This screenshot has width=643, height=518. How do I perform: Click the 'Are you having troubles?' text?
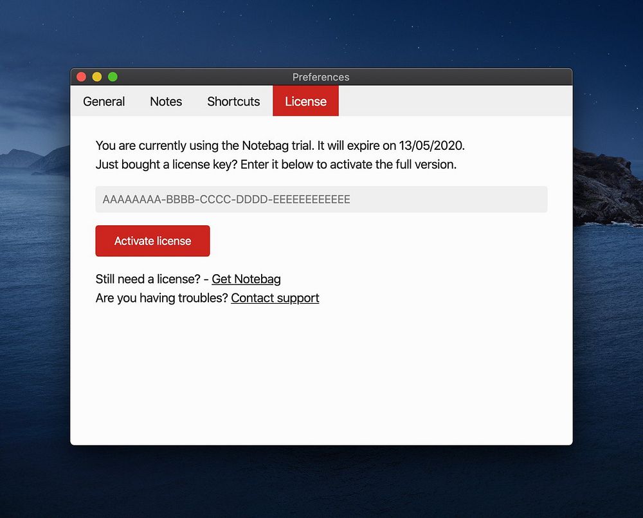(161, 298)
